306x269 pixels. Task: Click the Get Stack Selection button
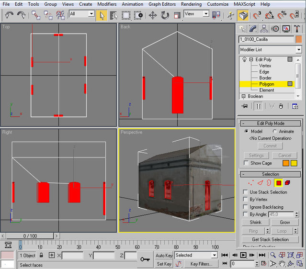tap(270, 239)
